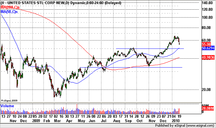This screenshot has width=216, height=128.
Task: Click the 2010 year label on time axis
Action: click(175, 121)
